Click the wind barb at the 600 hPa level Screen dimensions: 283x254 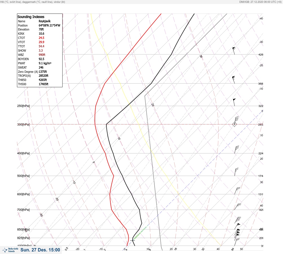(x=237, y=191)
